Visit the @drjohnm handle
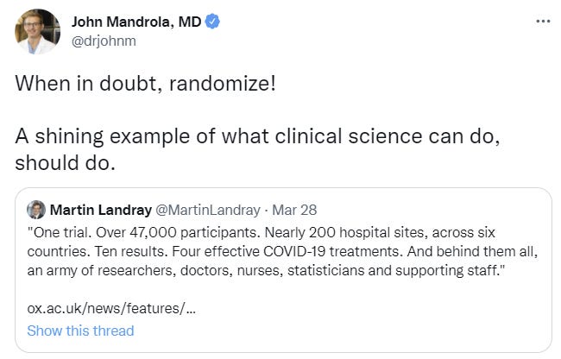561x359 pixels. click(104, 41)
